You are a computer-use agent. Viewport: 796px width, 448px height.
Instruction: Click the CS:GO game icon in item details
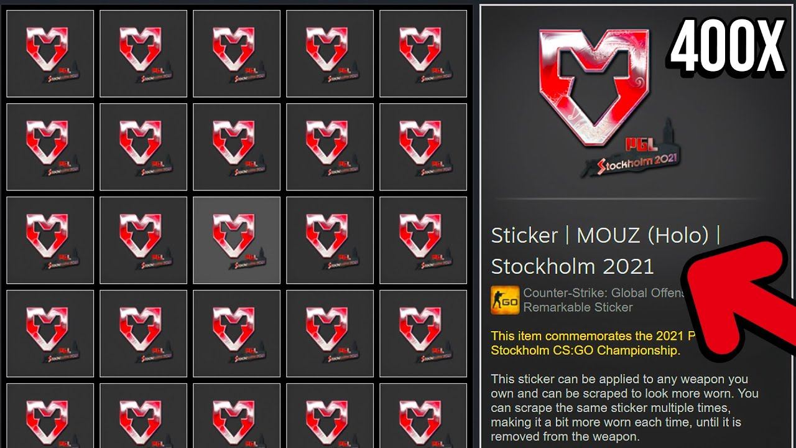pos(505,300)
